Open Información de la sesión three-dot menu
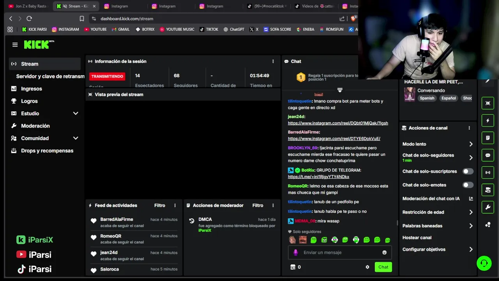Image resolution: width=499 pixels, height=281 pixels. pos(273,61)
